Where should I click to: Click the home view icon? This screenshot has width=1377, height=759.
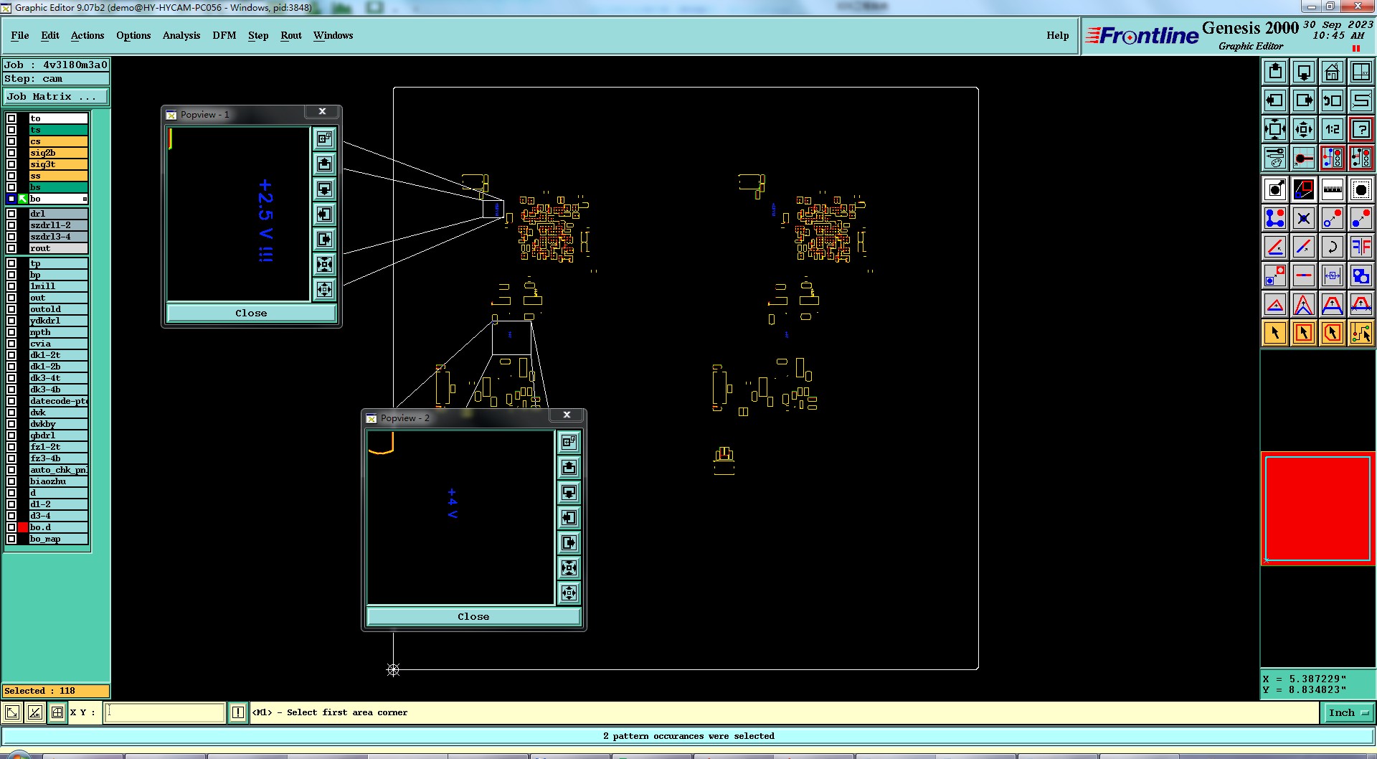[1333, 72]
